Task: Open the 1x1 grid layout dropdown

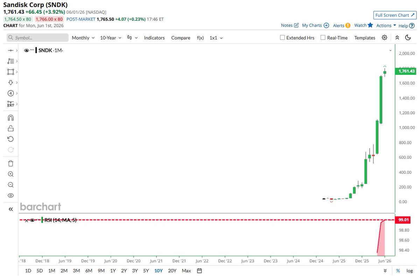Action: [x=216, y=38]
